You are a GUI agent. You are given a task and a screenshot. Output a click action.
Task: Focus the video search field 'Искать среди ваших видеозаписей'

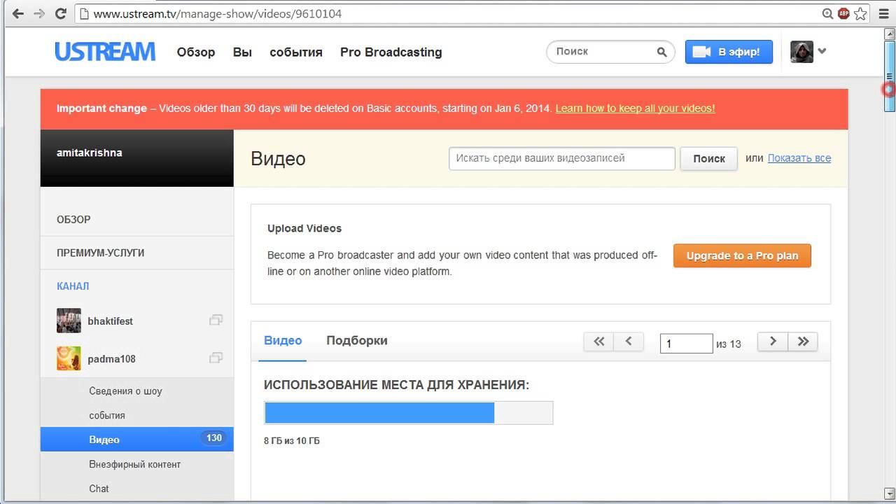561,158
